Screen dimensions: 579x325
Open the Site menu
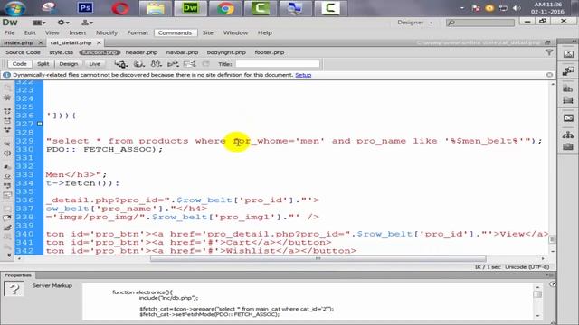point(207,32)
